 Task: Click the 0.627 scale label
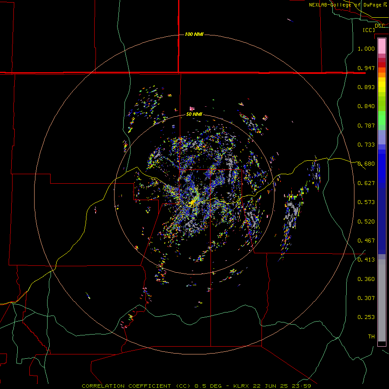click(366, 183)
